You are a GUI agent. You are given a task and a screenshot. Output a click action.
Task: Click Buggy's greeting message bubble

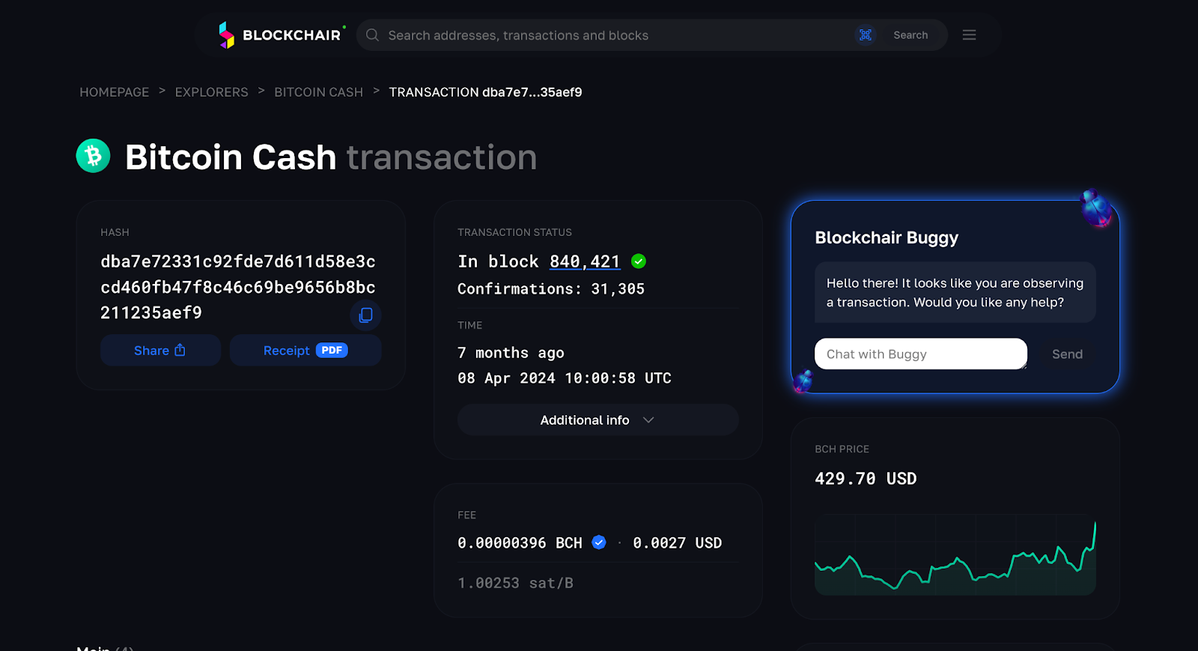click(x=955, y=292)
